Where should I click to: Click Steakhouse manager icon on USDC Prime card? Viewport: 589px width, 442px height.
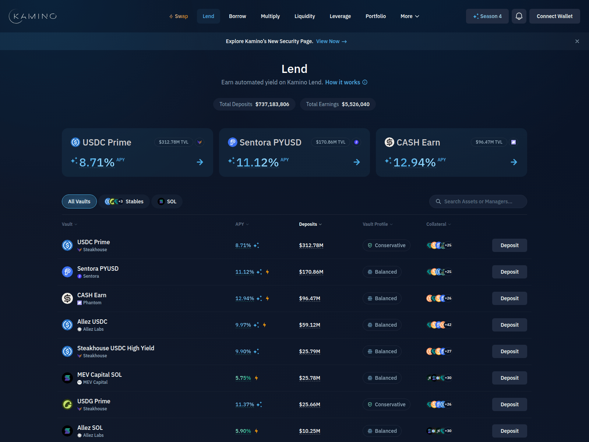click(200, 142)
